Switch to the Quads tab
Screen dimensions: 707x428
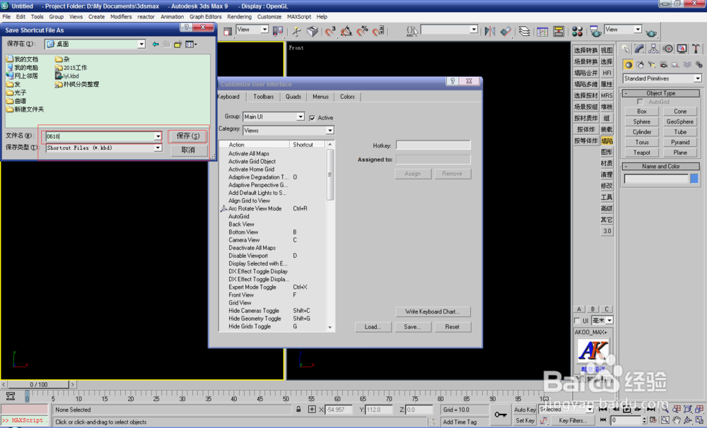tap(293, 97)
